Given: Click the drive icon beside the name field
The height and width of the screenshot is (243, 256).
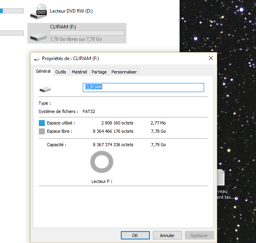Looking at the screenshot, I should tap(45, 89).
